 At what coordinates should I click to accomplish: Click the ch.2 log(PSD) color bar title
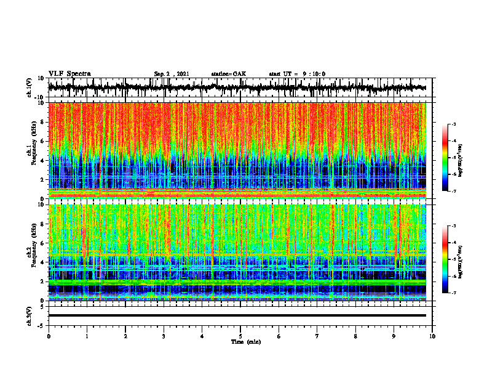461,262
